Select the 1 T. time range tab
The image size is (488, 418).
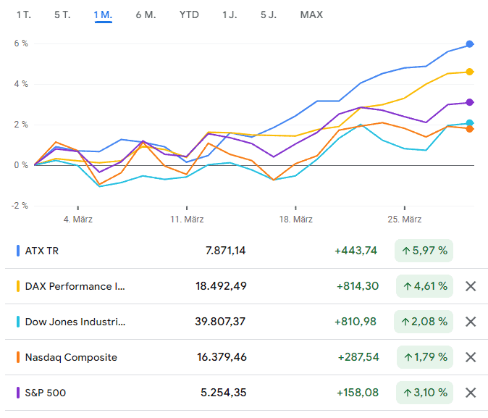pos(24,14)
